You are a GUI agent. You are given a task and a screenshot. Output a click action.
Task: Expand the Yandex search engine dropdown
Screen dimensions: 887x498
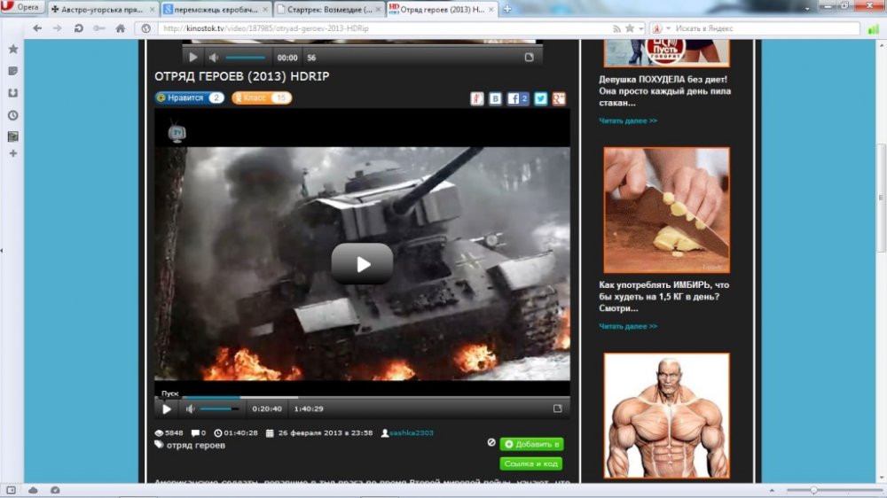pos(668,28)
